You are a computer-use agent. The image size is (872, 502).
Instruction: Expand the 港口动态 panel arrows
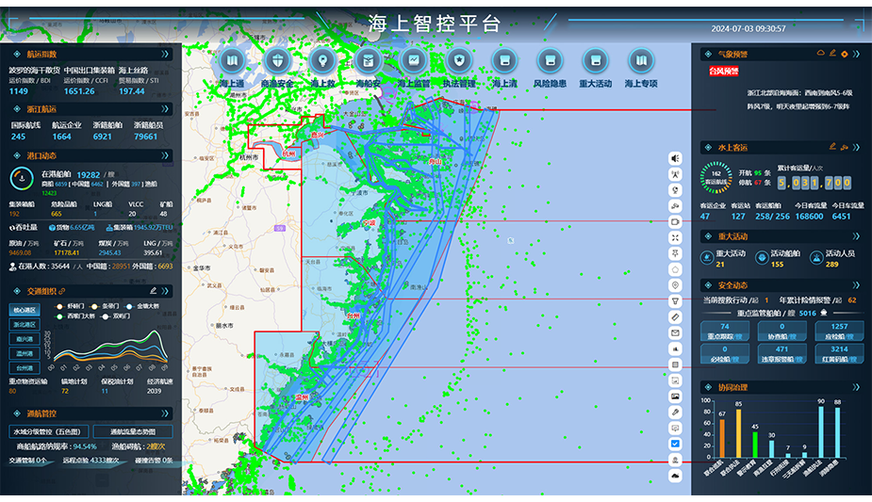tap(167, 155)
